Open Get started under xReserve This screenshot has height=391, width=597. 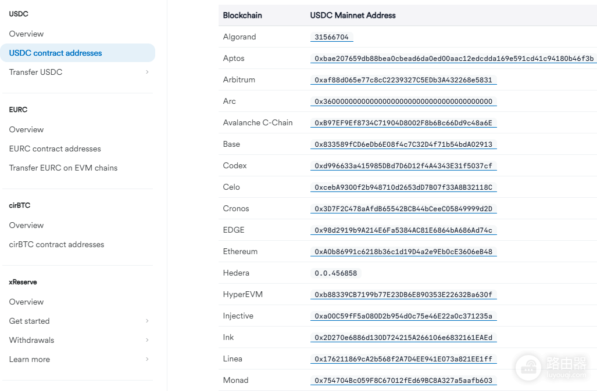click(29, 321)
